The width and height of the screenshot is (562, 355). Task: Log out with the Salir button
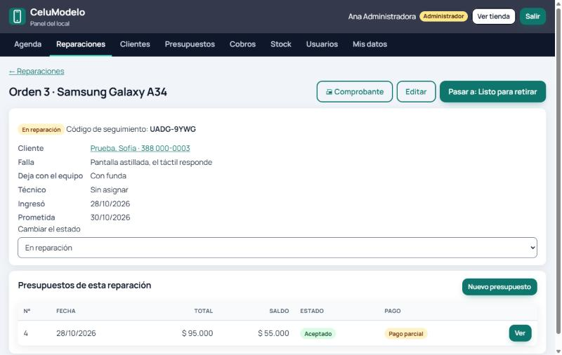click(532, 16)
